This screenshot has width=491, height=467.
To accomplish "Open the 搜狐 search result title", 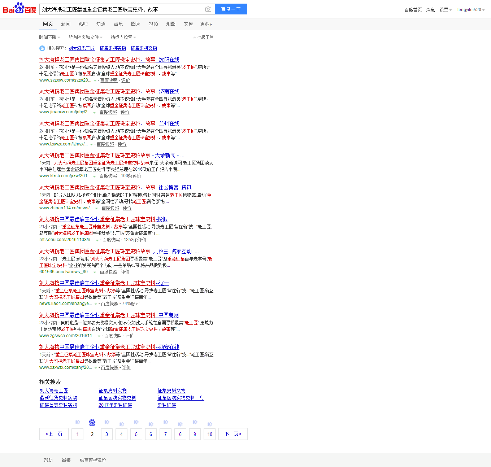I will (x=103, y=219).
